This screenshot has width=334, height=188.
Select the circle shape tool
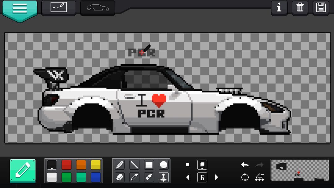click(164, 165)
